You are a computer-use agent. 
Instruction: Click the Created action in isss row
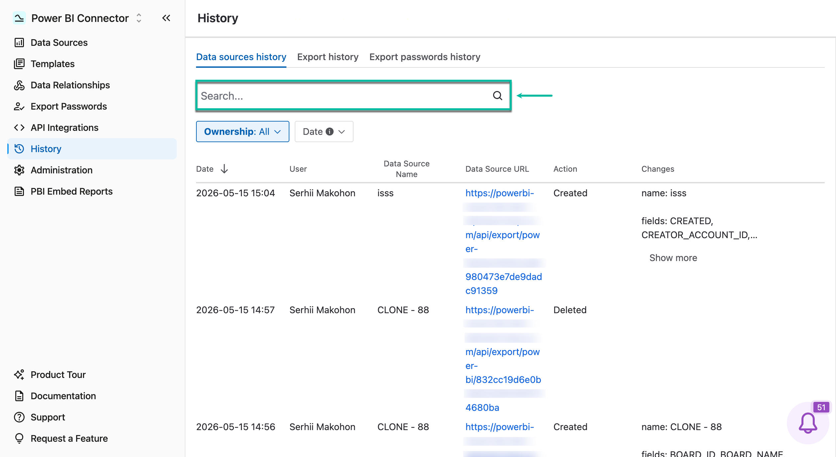point(570,193)
